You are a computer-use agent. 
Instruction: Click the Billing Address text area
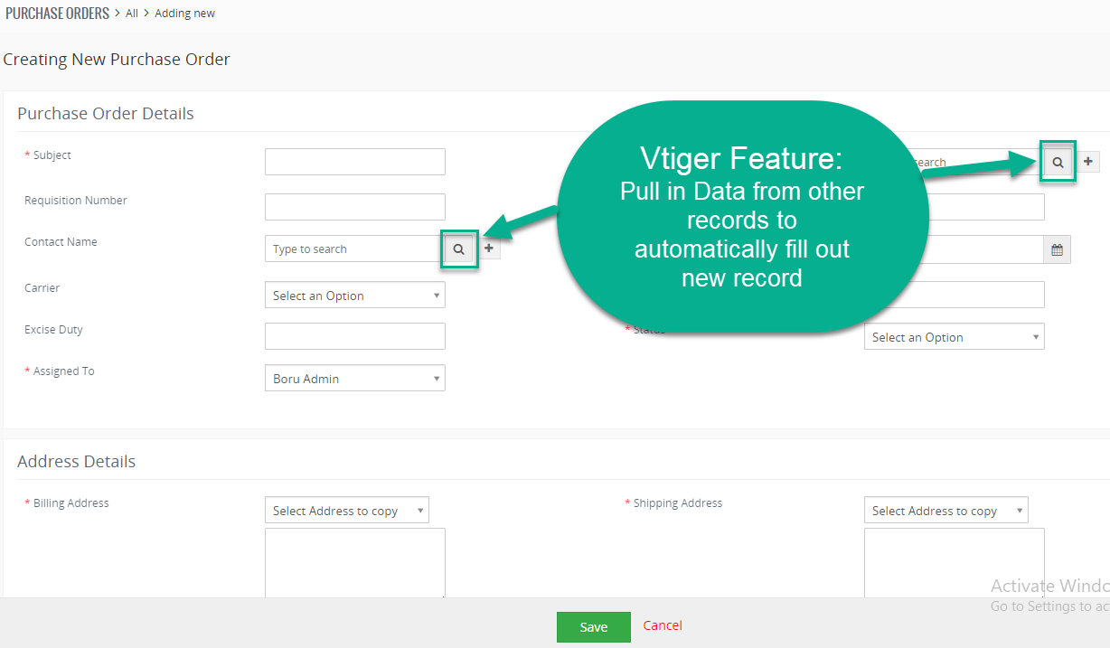(355, 563)
